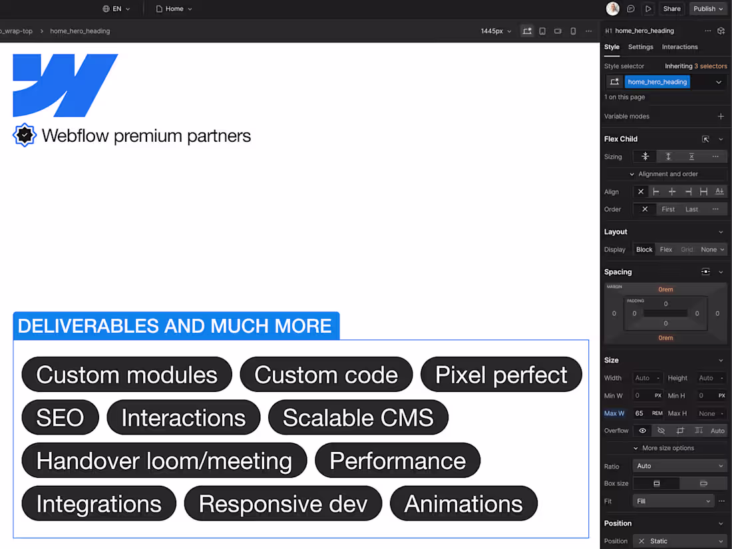The image size is (732, 549).
Task: Enable visible overflow with the eye icon
Action: tap(643, 431)
